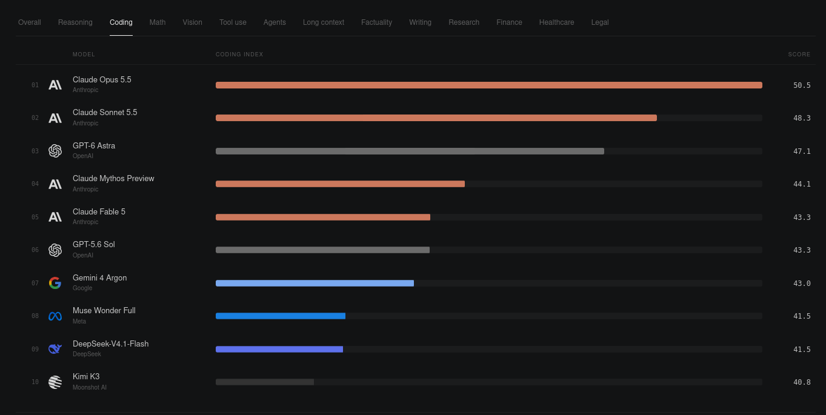Go to the Finance tab
The image size is (826, 415).
click(509, 22)
